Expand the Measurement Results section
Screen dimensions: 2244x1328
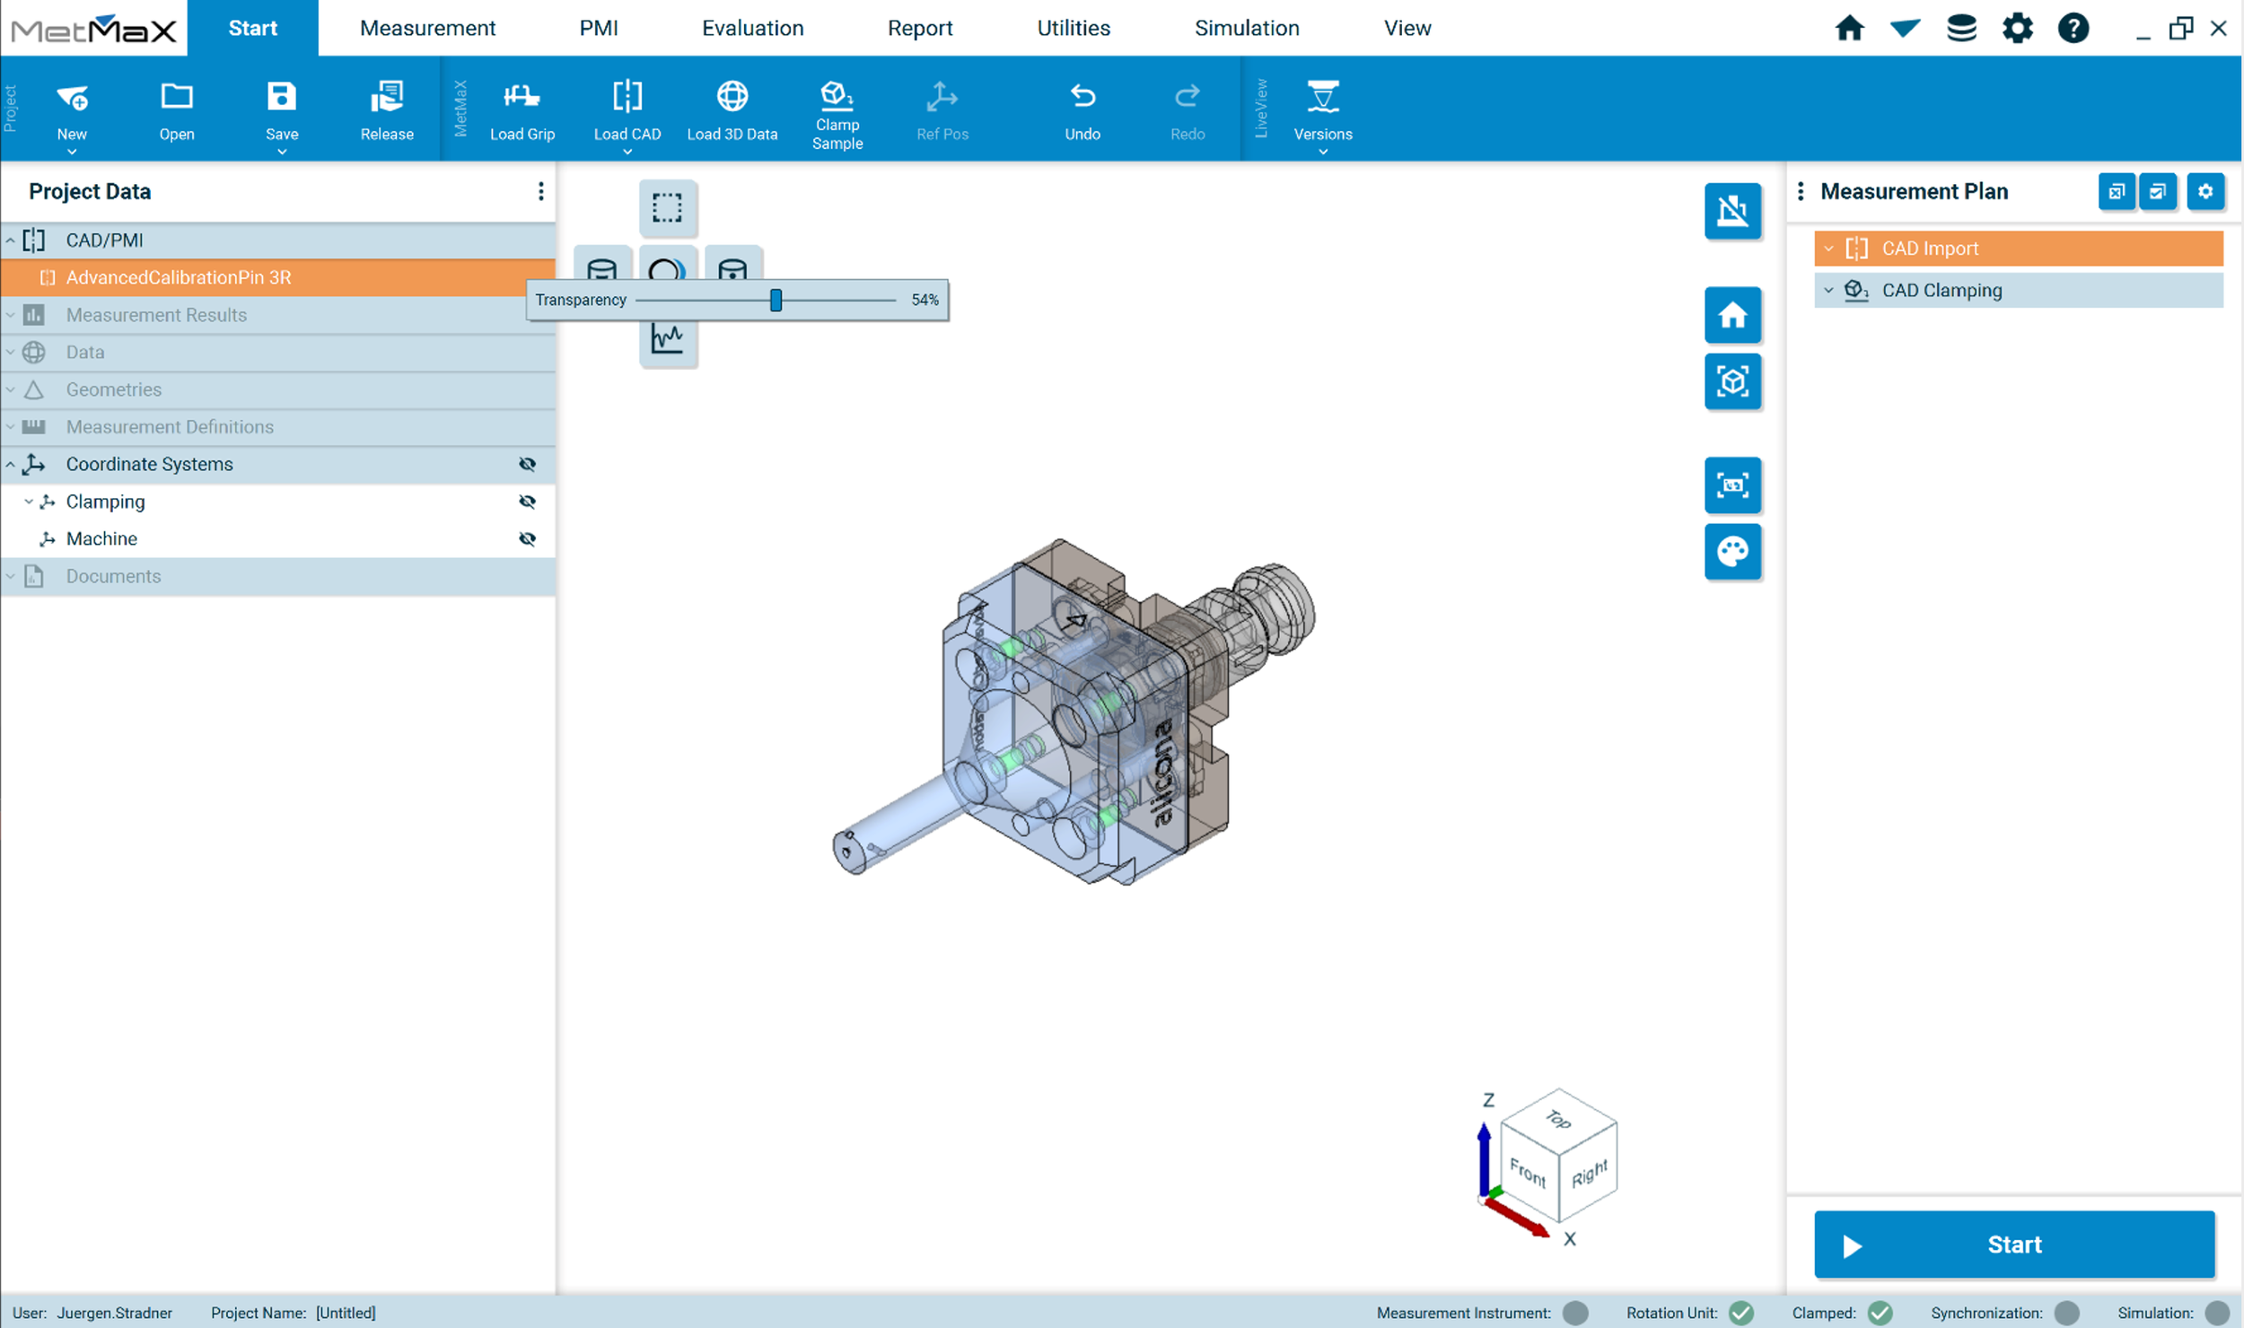pyautogui.click(x=11, y=315)
